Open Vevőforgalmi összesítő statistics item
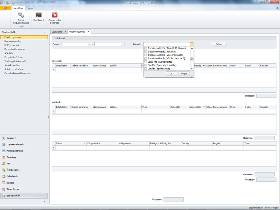 pos(15,61)
